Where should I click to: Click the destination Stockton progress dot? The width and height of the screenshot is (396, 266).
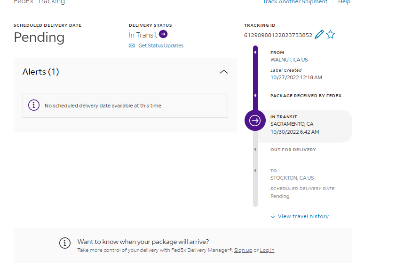(x=255, y=171)
